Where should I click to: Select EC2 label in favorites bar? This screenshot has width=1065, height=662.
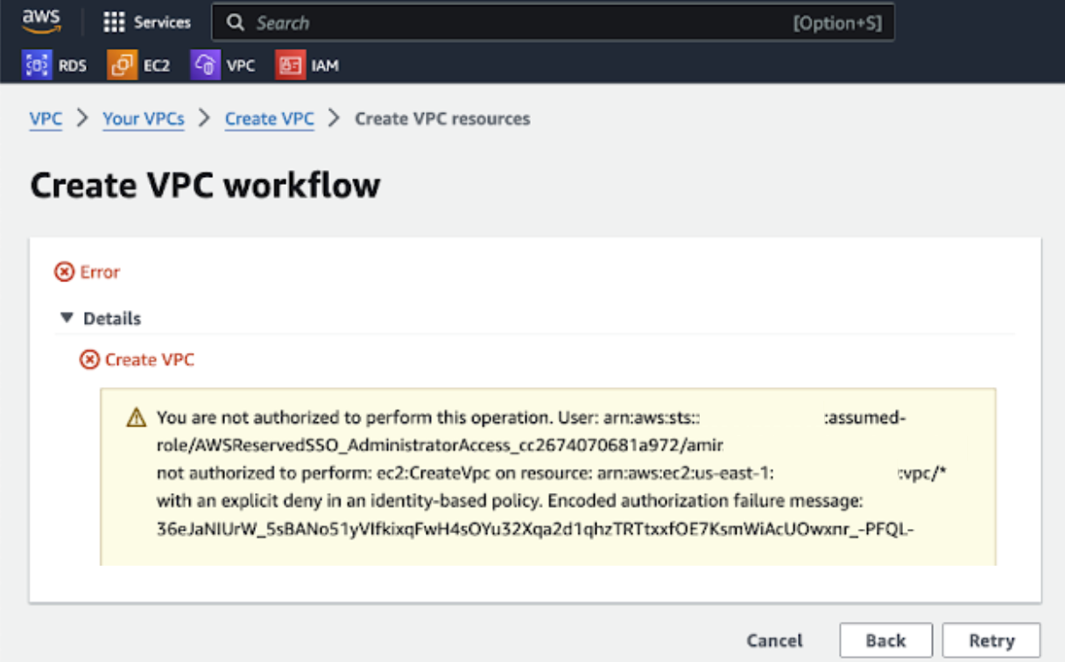pos(157,66)
